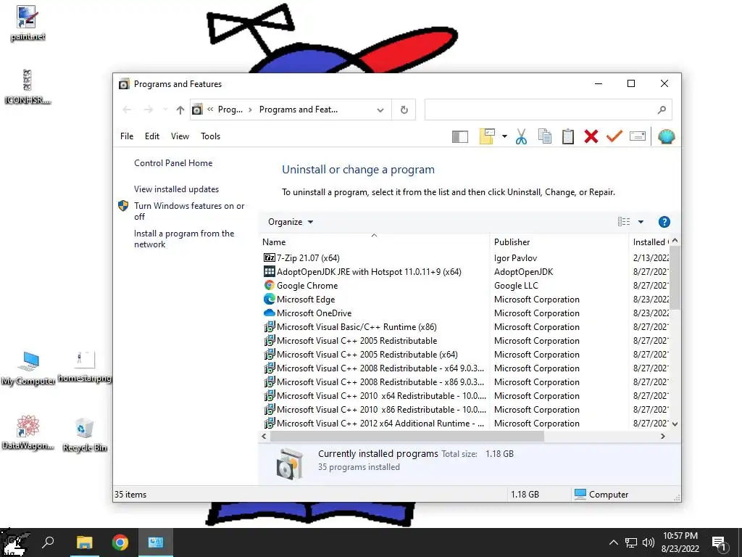Screen dimensions: 742x557
Task: Click the orange checkmark Properties icon
Action: click(614, 136)
